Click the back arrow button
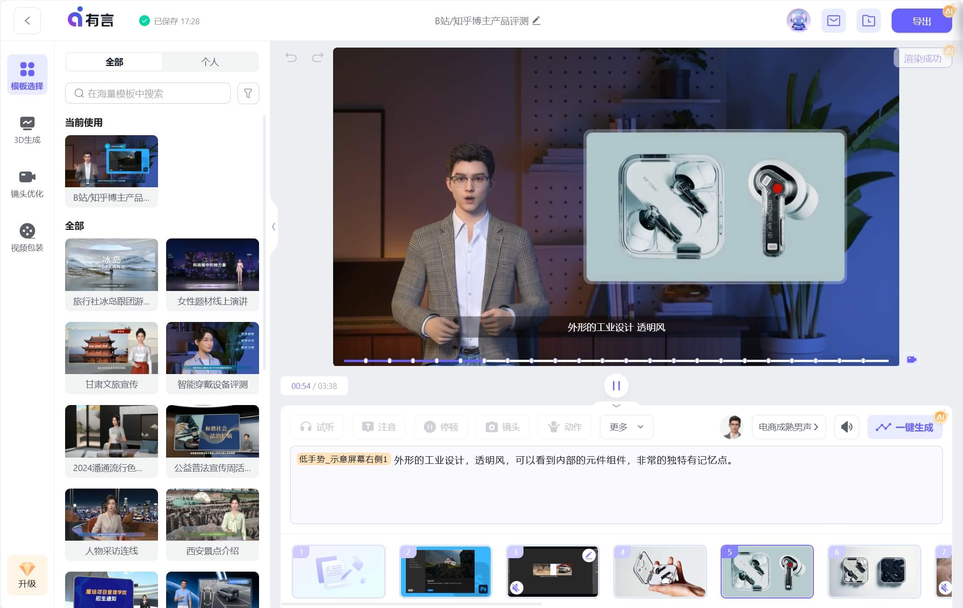The height and width of the screenshot is (608, 963). point(27,21)
